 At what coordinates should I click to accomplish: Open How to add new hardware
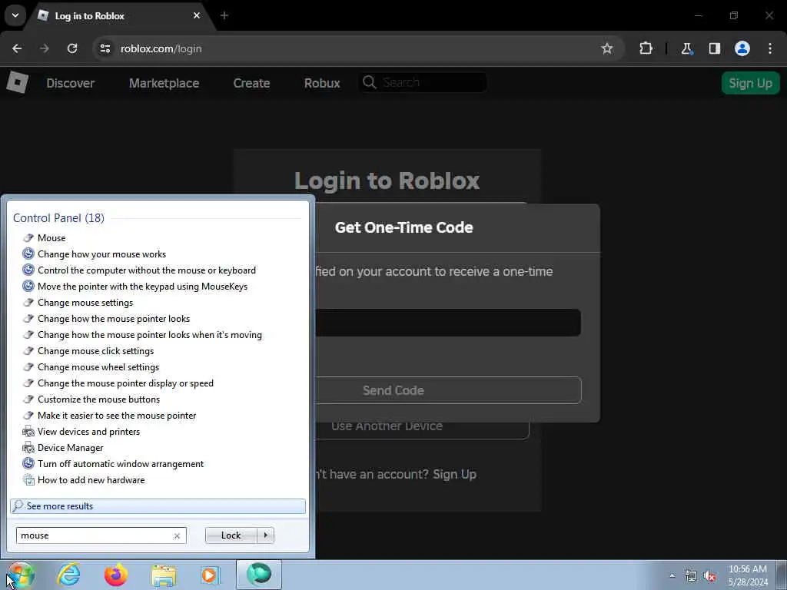coord(91,479)
